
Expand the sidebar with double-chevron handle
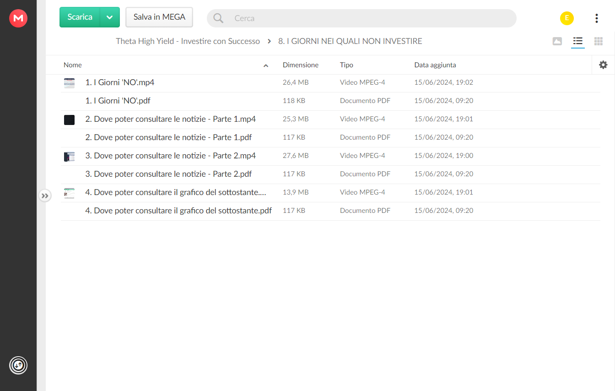45,195
